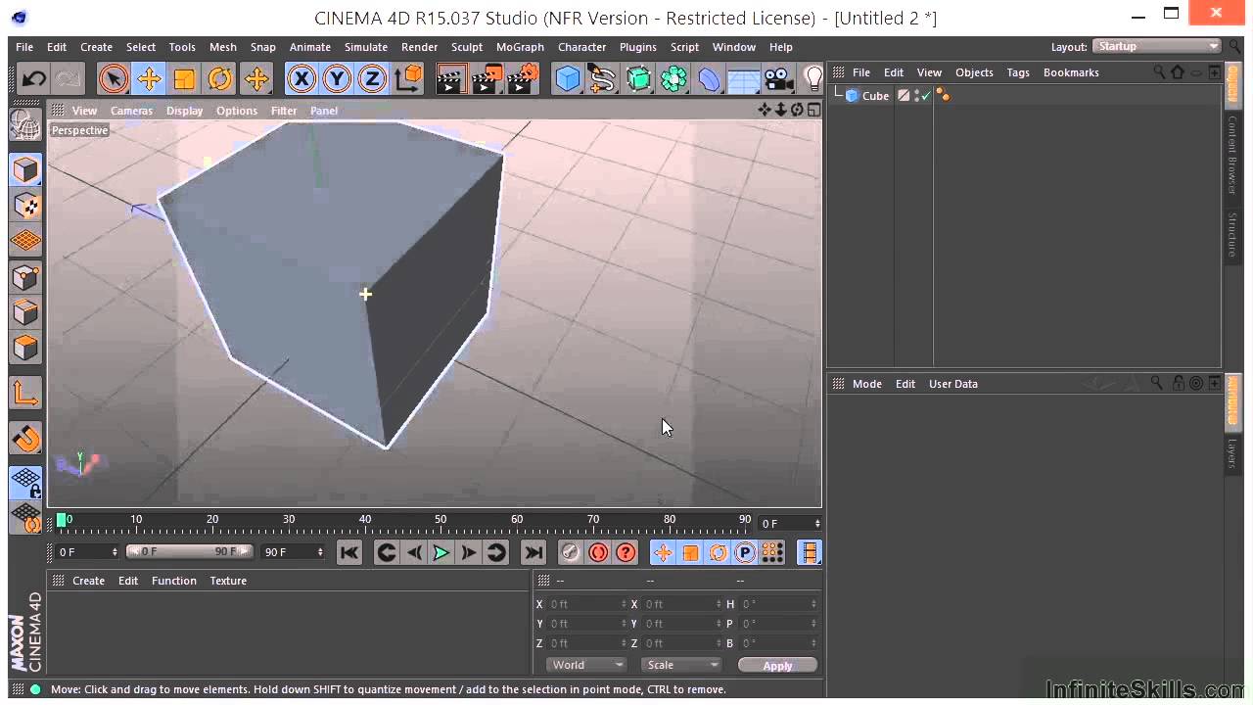Select Cube in Object Manager
Screen dimensions: 1253x705
(875, 96)
